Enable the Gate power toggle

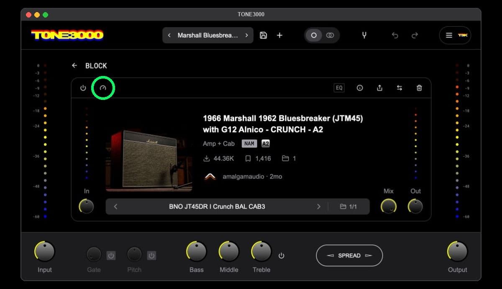[111, 255]
